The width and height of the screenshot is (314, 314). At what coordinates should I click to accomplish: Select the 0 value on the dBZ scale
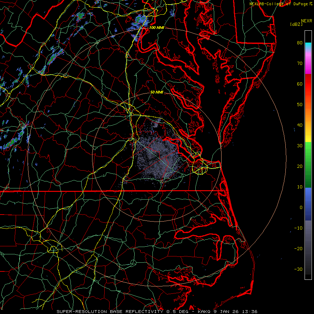coord(301,208)
